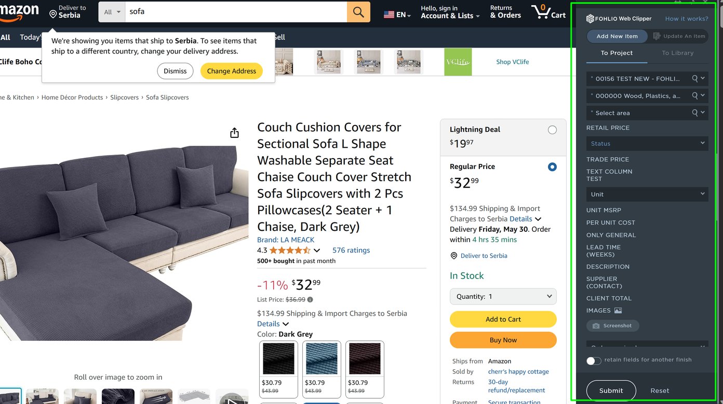Select the Regular Price radio button
The width and height of the screenshot is (723, 404).
552,167
